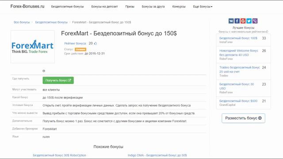Go to Бездепозитные бонусы breadcrumb

[x=51, y=22]
